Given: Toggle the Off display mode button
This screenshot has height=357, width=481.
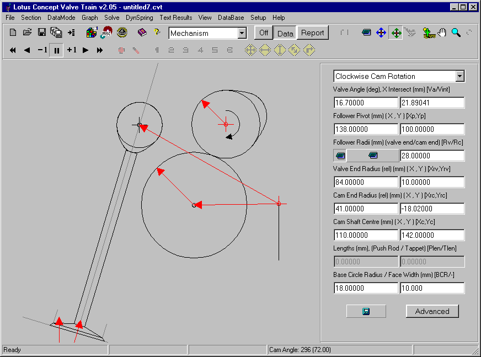Looking at the screenshot, I should coord(264,33).
